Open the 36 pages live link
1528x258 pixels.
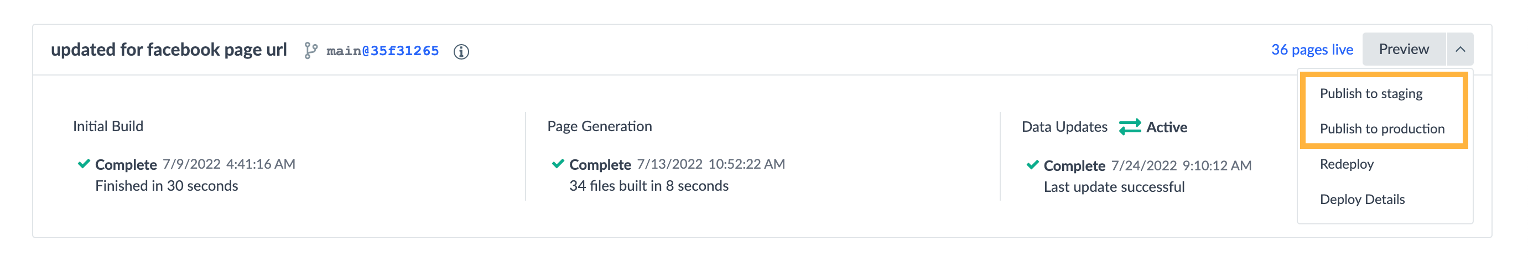pyautogui.click(x=1312, y=50)
